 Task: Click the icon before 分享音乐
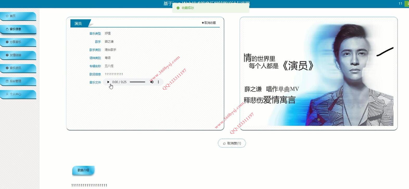pyautogui.click(x=7, y=42)
